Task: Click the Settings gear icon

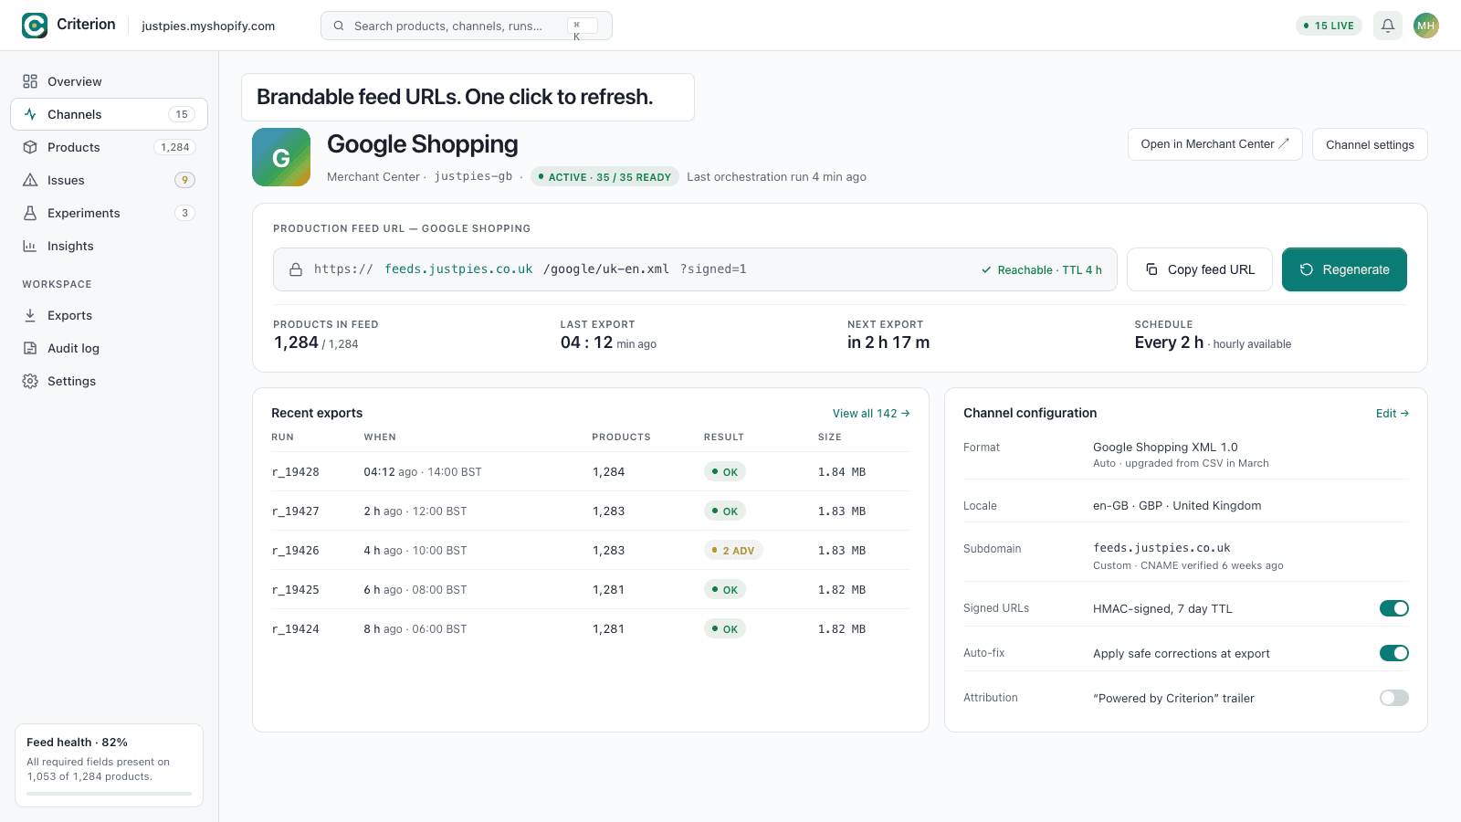Action: [x=30, y=381]
